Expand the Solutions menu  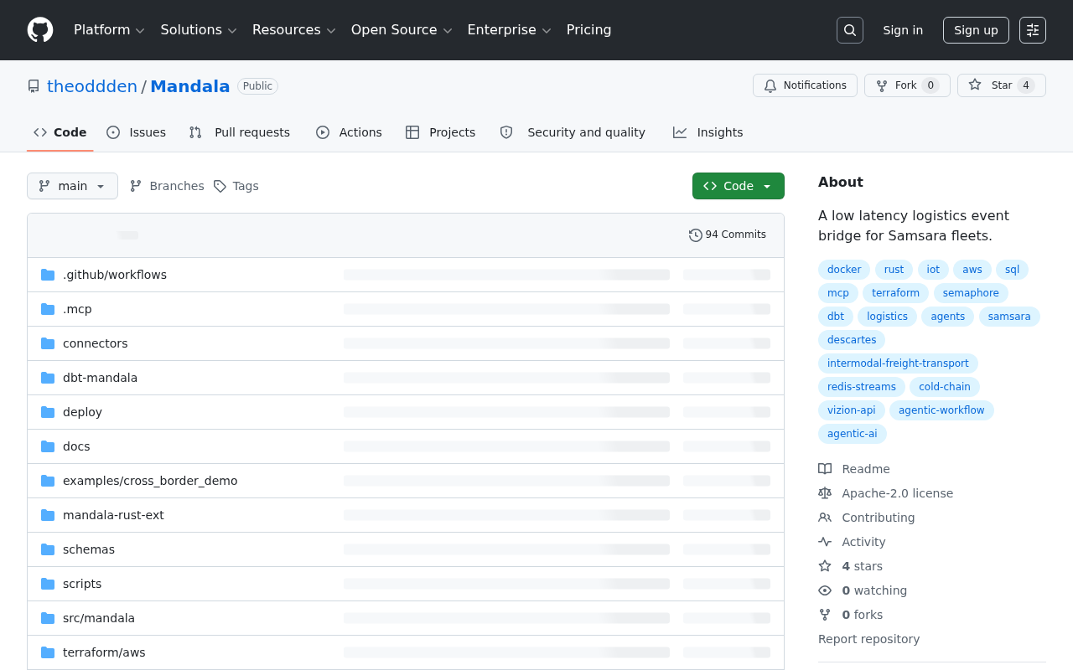tap(199, 30)
